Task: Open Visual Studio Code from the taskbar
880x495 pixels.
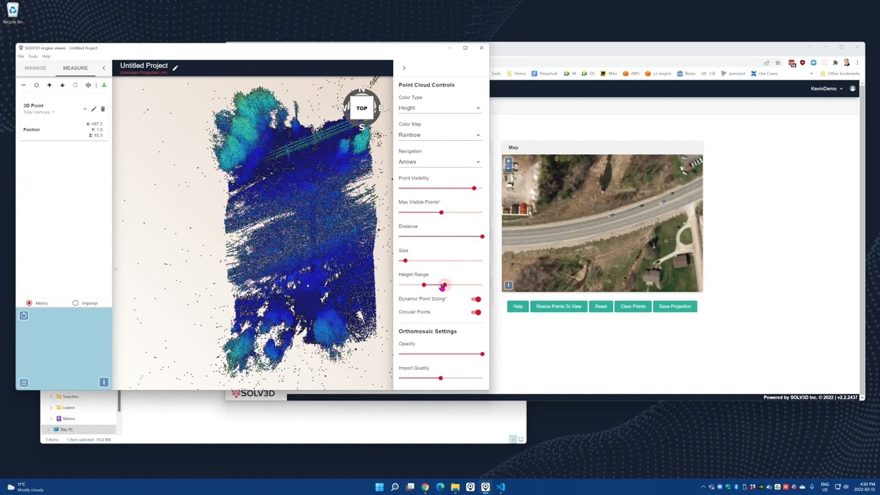Action: point(500,487)
